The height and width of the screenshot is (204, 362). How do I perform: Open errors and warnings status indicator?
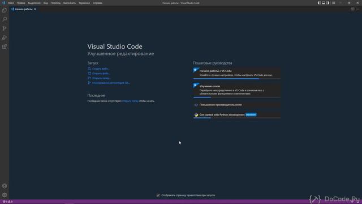(x=7, y=202)
